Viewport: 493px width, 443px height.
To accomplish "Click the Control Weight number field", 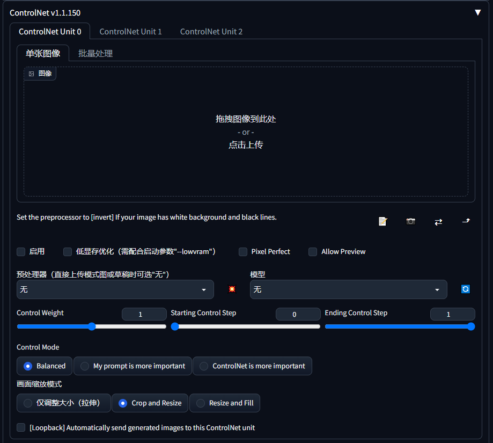I will click(x=144, y=314).
